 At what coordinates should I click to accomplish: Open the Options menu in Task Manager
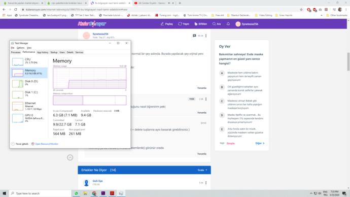point(20,48)
